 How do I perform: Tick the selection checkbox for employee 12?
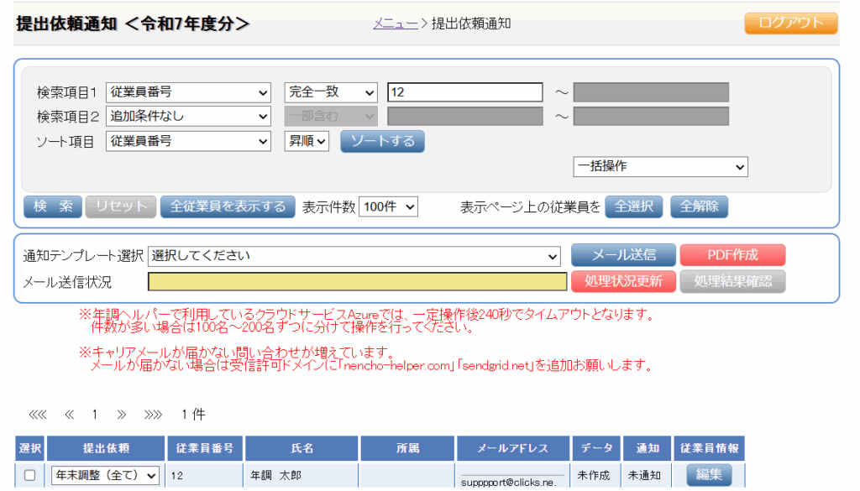point(29,476)
